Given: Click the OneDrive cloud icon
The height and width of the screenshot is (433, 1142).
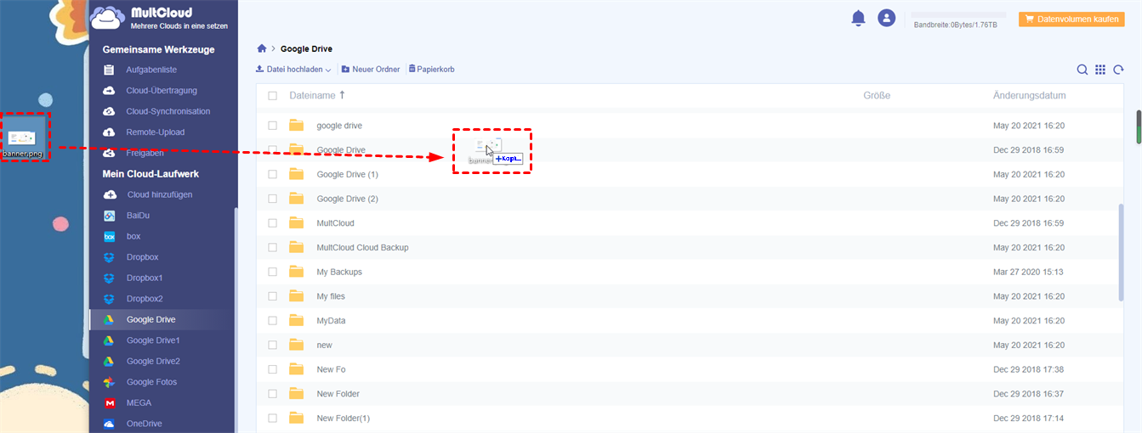Looking at the screenshot, I should tap(109, 424).
